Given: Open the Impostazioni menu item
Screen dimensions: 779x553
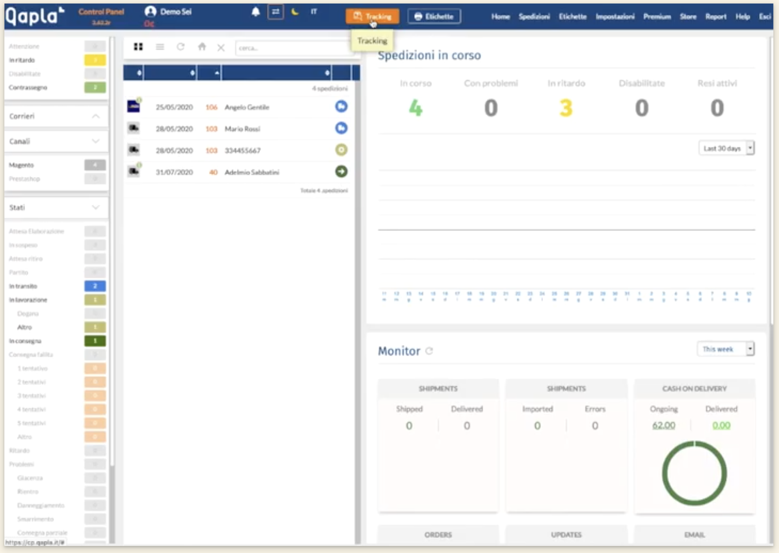Looking at the screenshot, I should pos(615,17).
